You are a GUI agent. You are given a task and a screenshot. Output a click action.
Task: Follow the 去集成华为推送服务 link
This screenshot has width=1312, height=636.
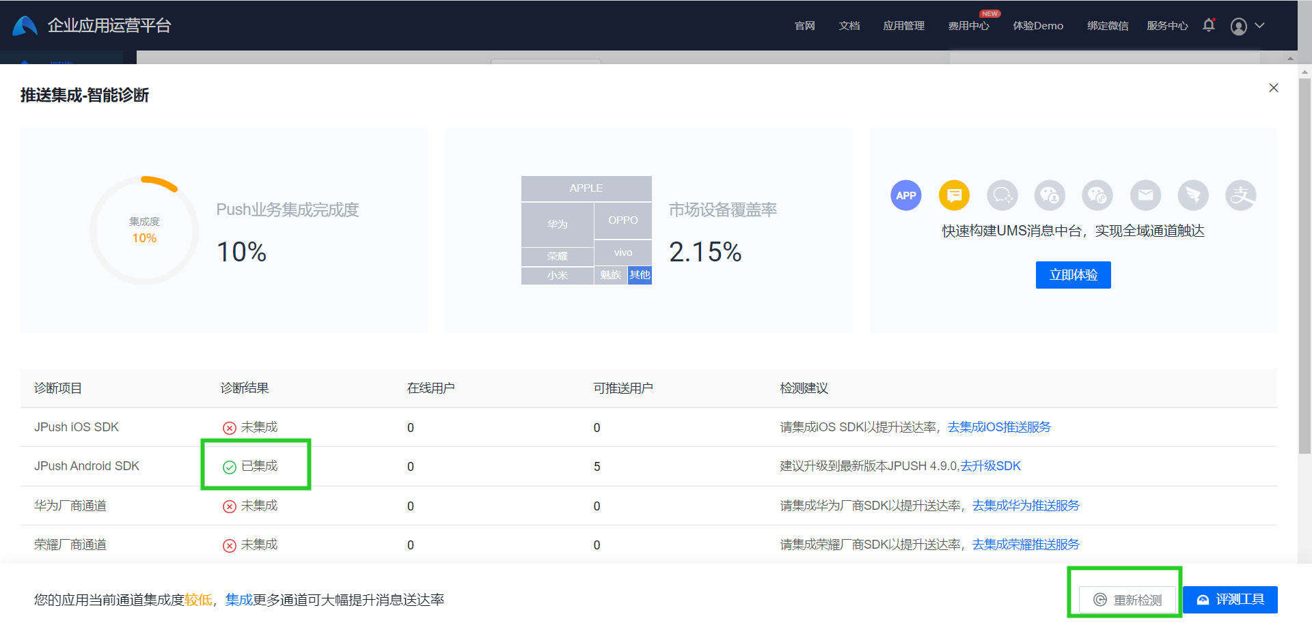click(x=1026, y=506)
